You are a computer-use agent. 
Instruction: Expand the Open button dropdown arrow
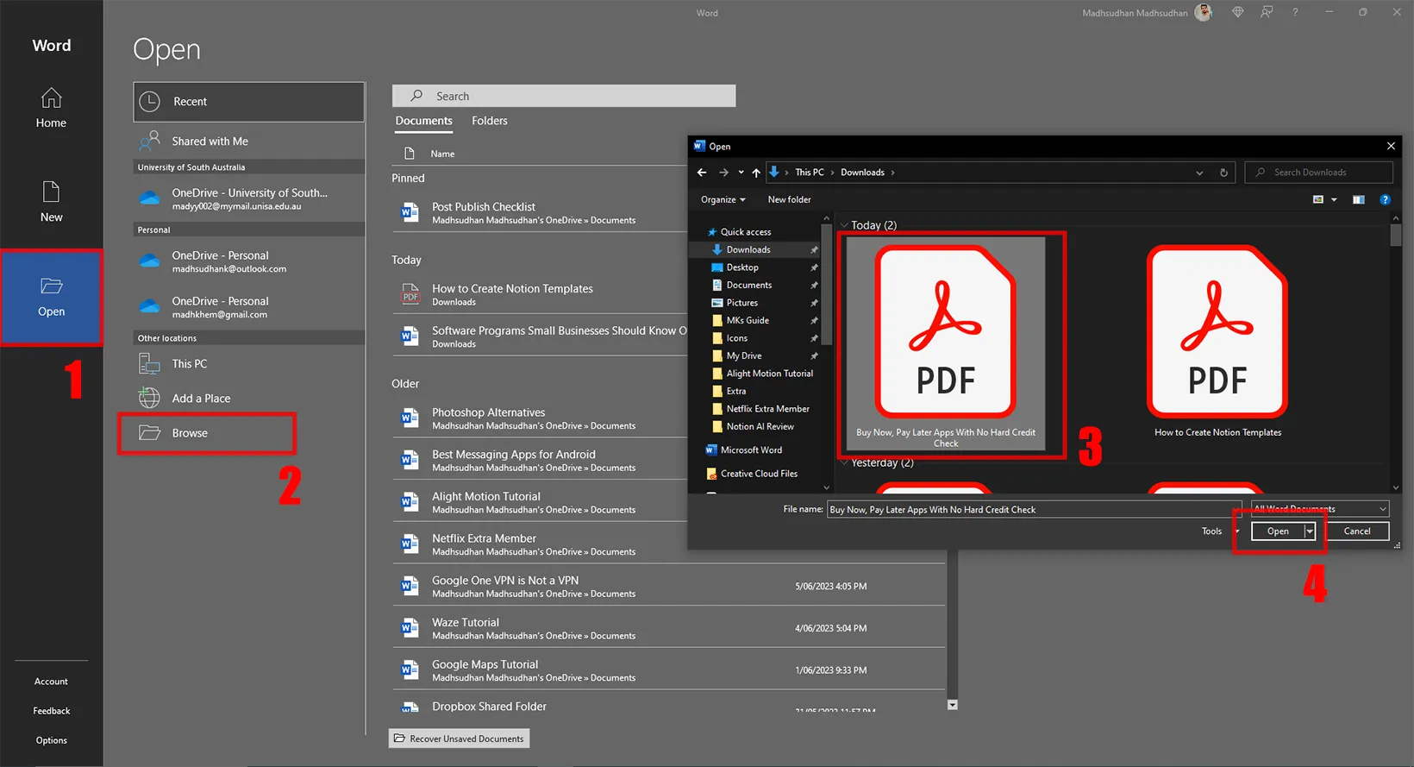[x=1309, y=531]
